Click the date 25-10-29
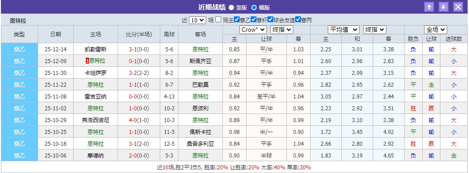The image size is (469, 173). (x=56, y=120)
